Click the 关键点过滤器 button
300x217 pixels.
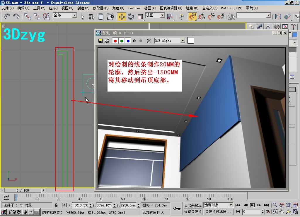218,212
